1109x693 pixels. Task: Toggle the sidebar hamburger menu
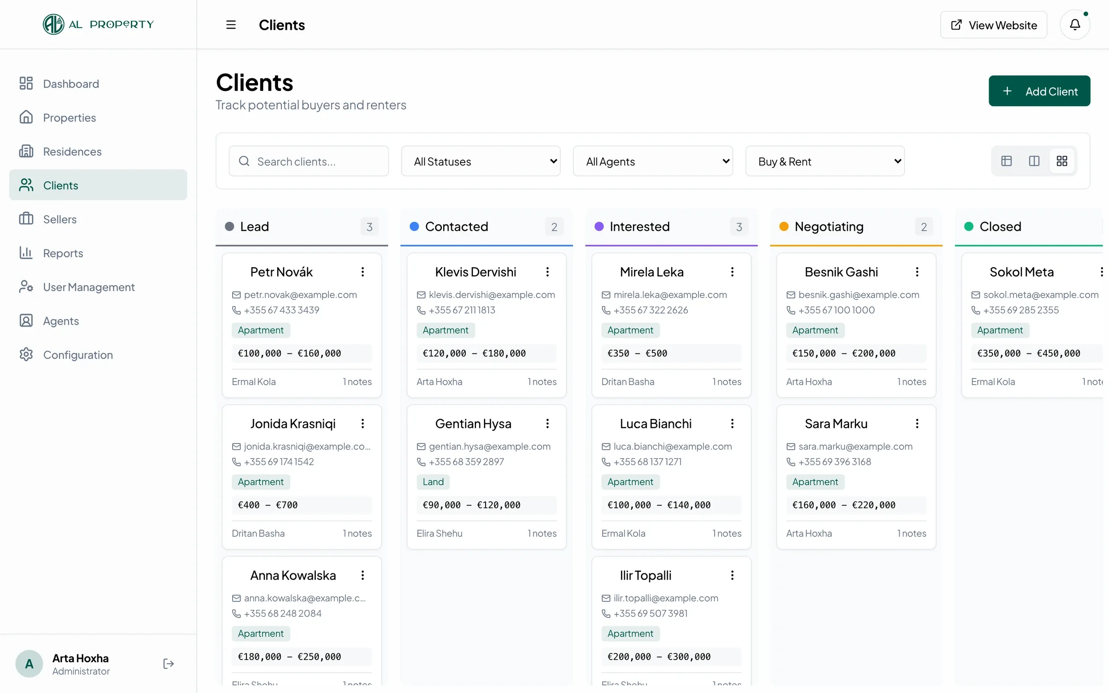(x=231, y=25)
